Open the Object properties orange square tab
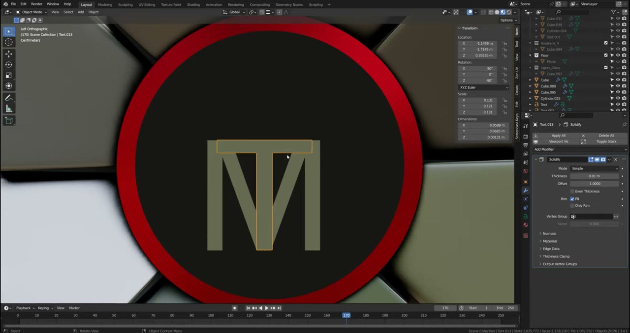Image resolution: width=630 pixels, height=333 pixels. [x=525, y=182]
